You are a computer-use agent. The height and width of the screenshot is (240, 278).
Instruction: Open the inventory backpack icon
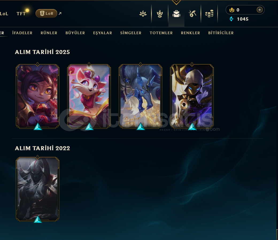click(x=176, y=14)
